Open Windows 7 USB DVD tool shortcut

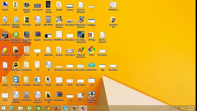click(16, 22)
